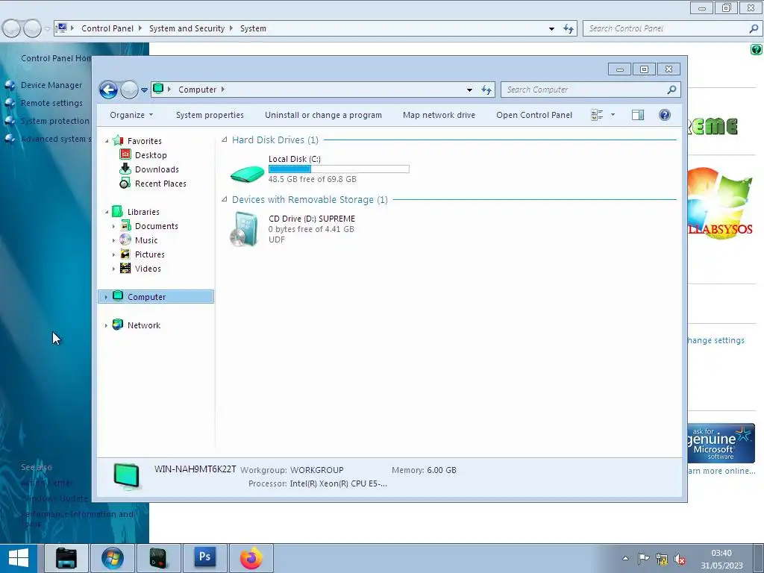Click Memory: 6.00 GB text
764x573 pixels.
point(424,470)
